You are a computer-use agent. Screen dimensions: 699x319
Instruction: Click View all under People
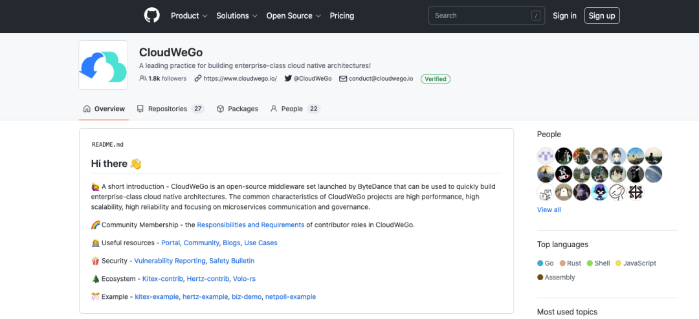click(549, 210)
